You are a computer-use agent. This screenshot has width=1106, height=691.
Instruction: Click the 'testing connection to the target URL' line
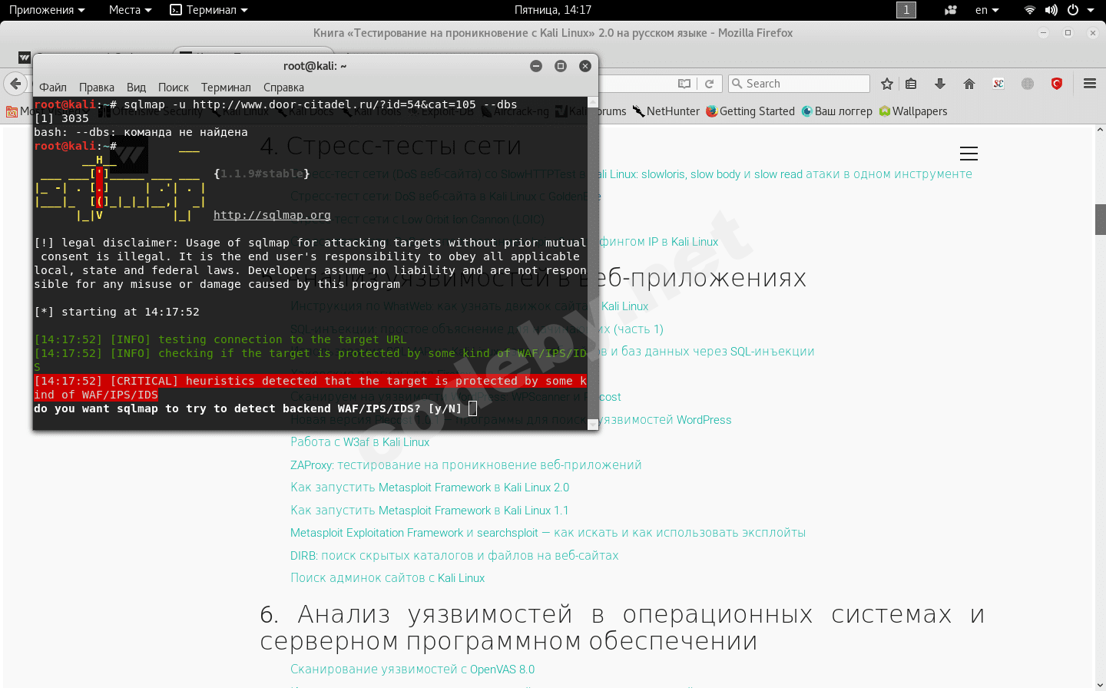pos(220,339)
